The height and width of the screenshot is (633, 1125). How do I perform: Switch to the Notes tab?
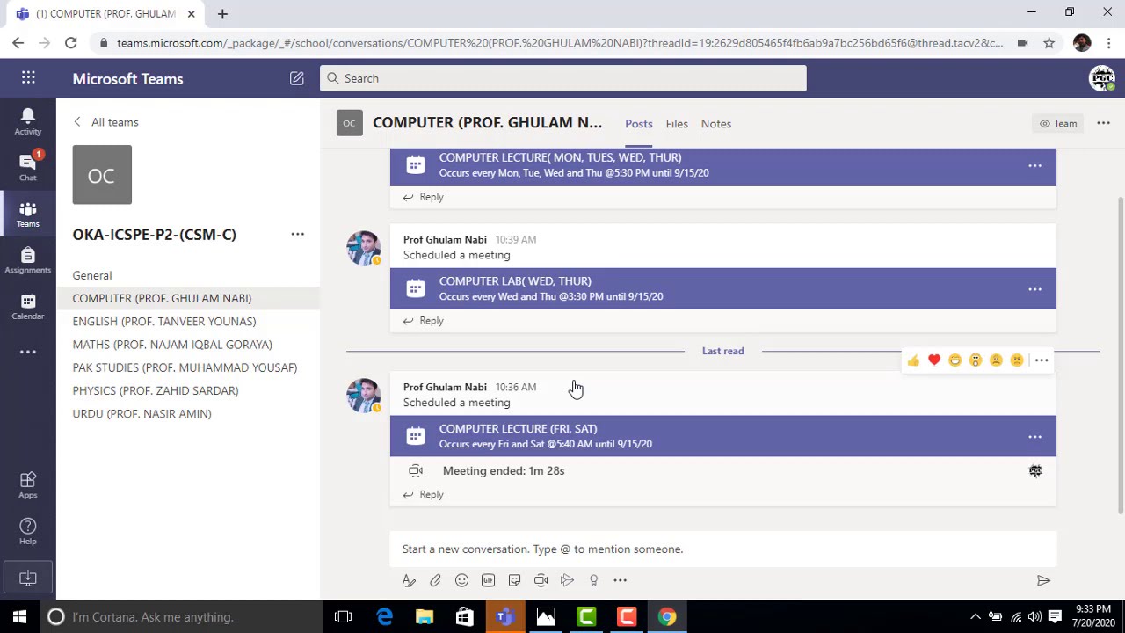(x=716, y=124)
